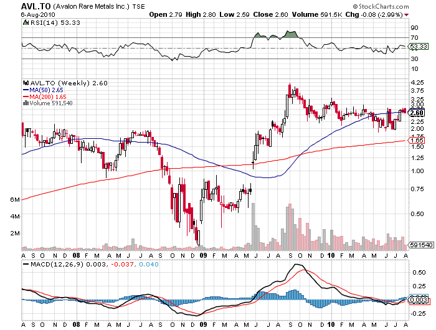Click the RSI area icon in legend
The image size is (436, 330).
[x=26, y=22]
